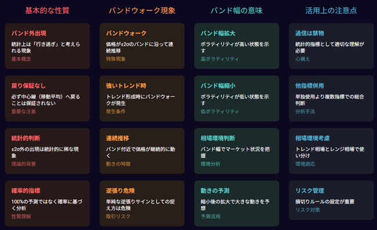
Task: Click the 連続推移 card
Action: 142,151
